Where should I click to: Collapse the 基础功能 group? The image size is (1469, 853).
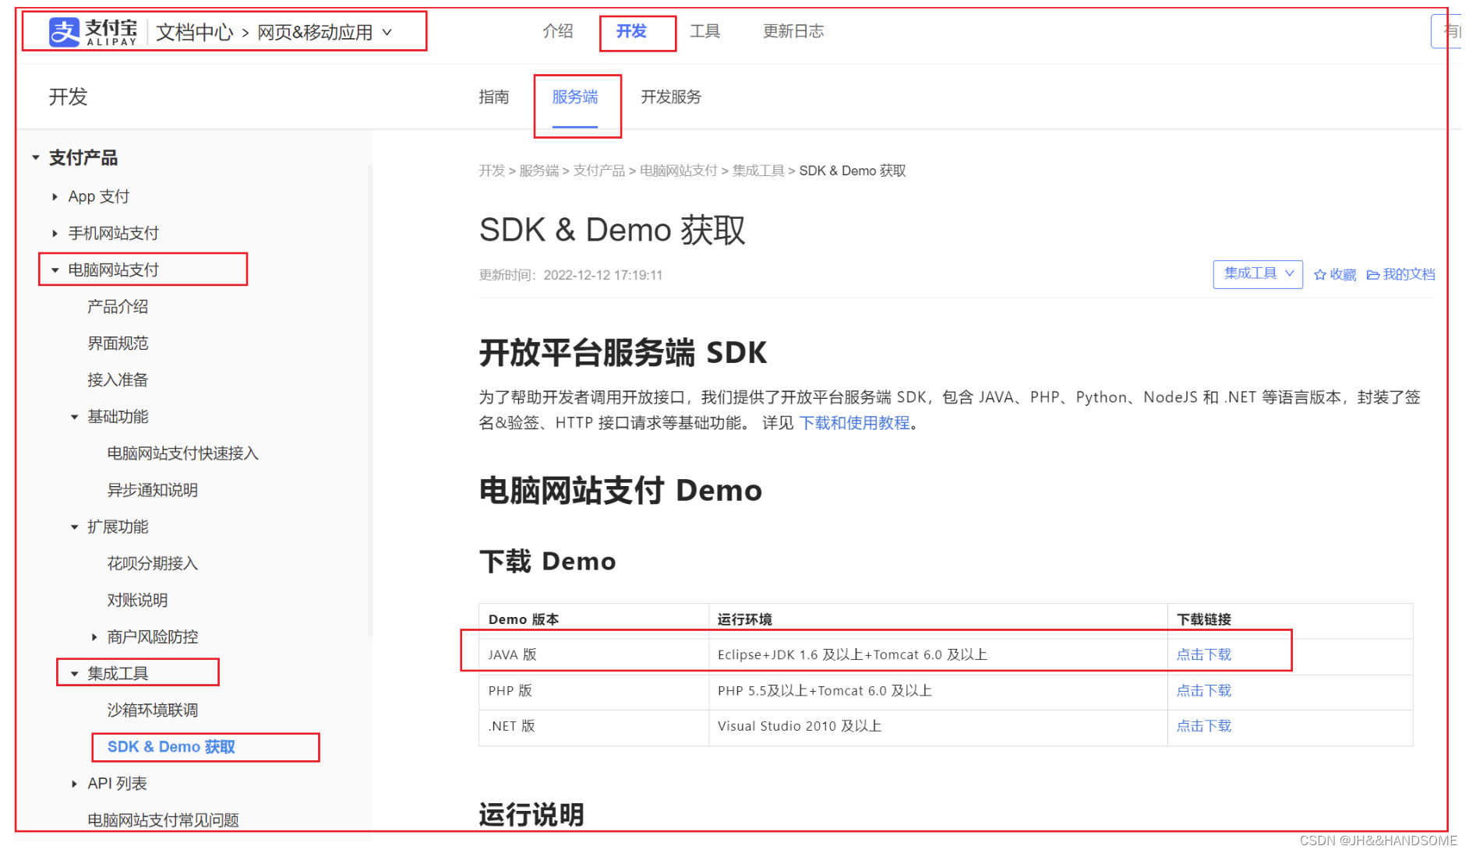point(75,417)
